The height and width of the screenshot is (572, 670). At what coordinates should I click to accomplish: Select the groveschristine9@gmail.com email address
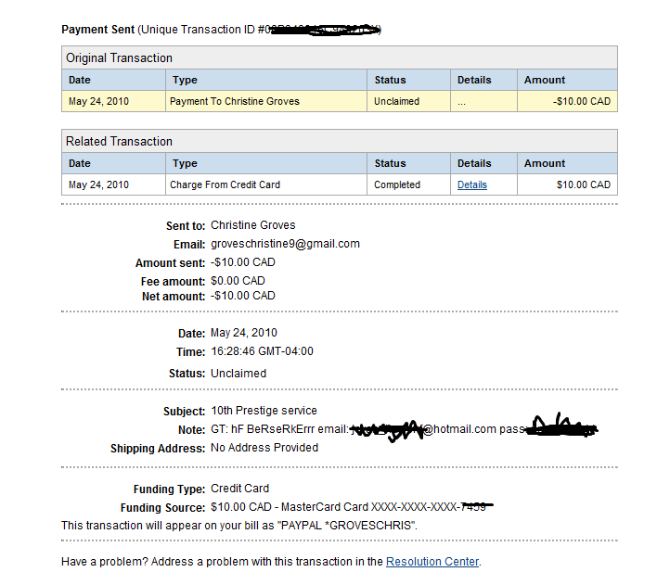(285, 244)
